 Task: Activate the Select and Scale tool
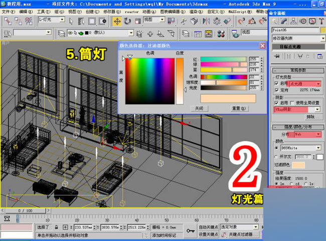pyautogui.click(x=137, y=21)
